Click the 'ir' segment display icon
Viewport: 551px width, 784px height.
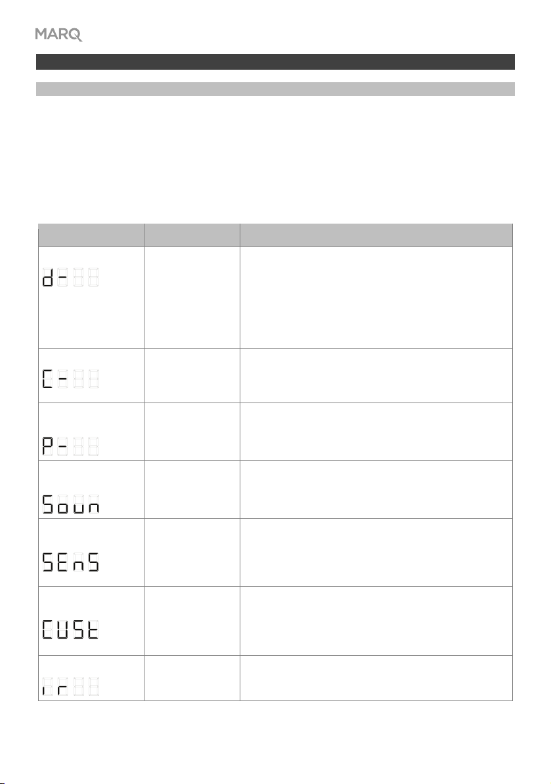click(70, 687)
